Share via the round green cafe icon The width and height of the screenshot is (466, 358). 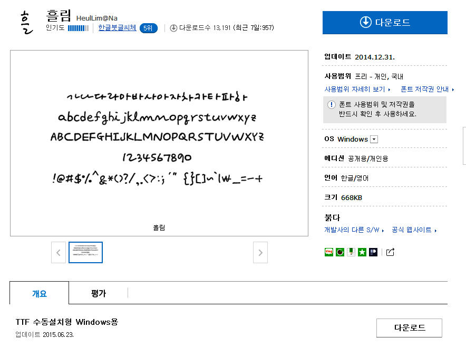[x=340, y=252]
